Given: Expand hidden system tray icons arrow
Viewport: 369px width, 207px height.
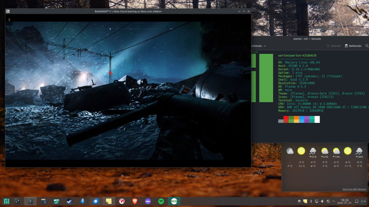Looking at the screenshot, I should point(333,201).
